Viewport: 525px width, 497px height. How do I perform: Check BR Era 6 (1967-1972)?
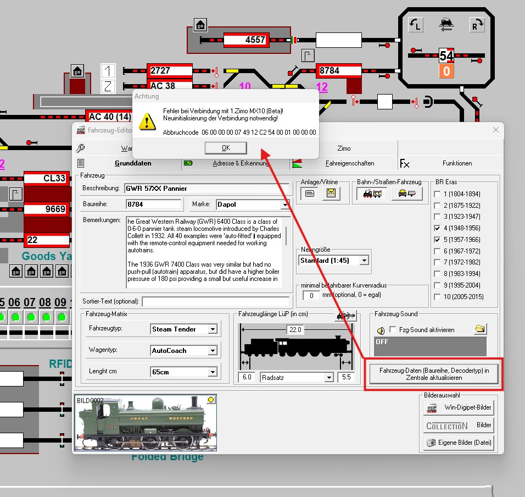437,251
